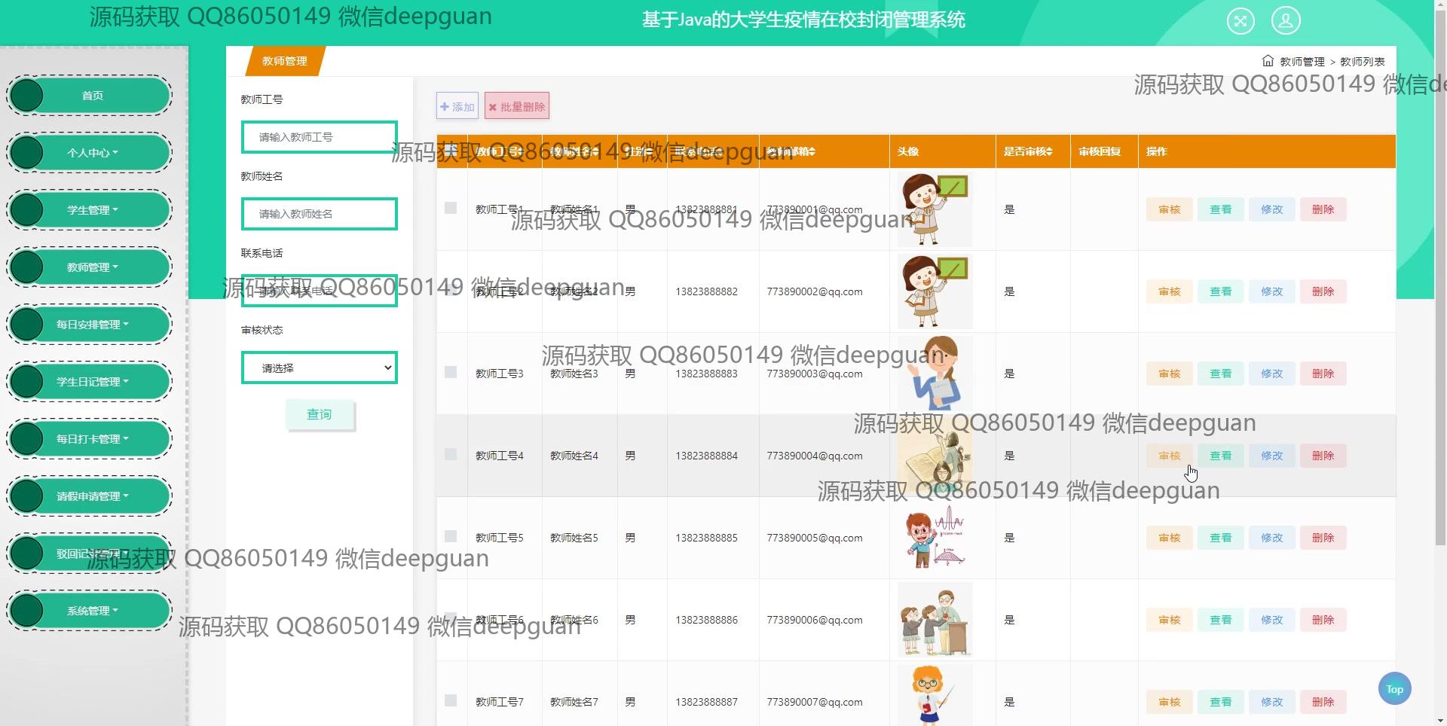The height and width of the screenshot is (726, 1447).
Task: Open avatar thumbnail for 教师工号5
Action: pyautogui.click(x=935, y=538)
